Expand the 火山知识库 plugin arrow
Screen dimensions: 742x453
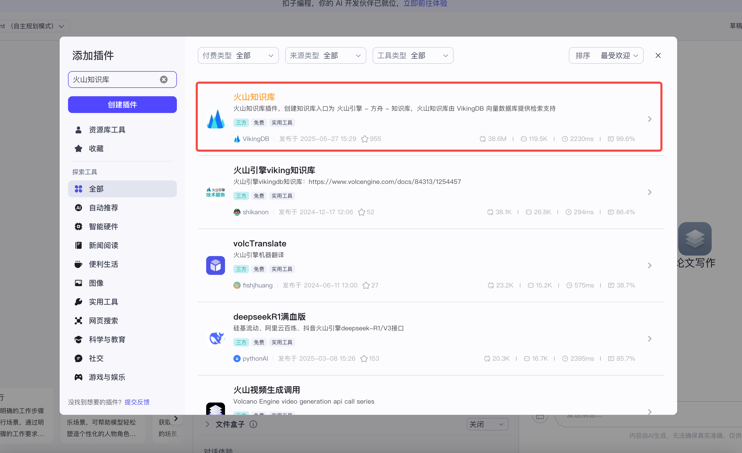point(650,119)
